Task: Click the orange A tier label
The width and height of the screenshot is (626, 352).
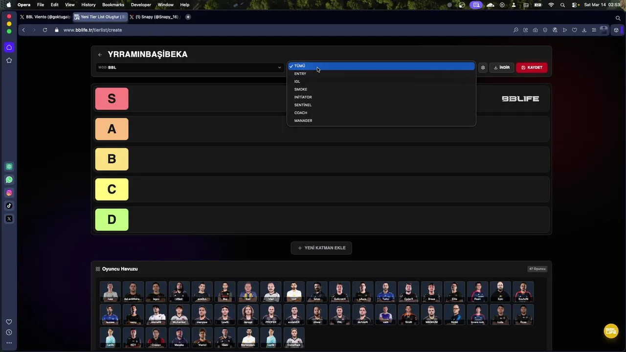Action: [x=112, y=129]
